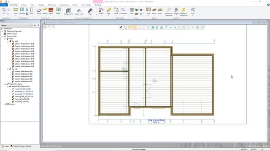Switch to the Engineering ribbon tab

[64, 5]
